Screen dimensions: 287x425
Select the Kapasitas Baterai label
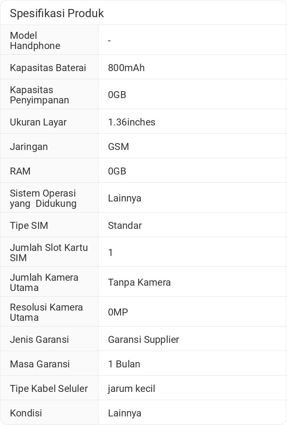tap(48, 68)
